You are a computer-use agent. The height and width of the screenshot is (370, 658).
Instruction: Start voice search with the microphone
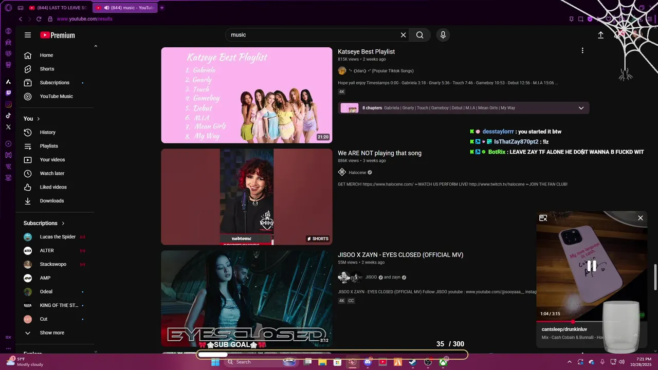coord(443,35)
